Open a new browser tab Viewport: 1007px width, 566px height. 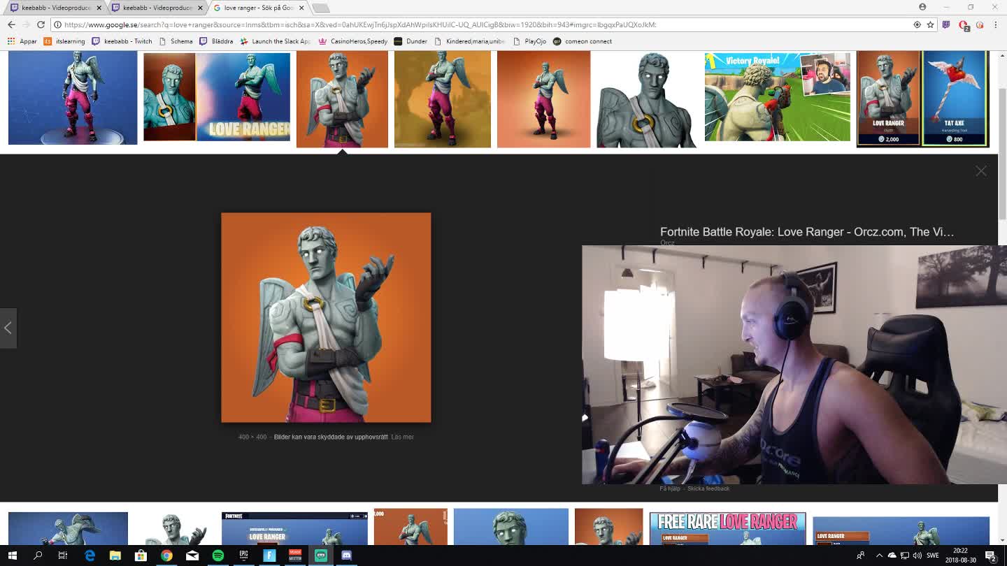(x=320, y=8)
